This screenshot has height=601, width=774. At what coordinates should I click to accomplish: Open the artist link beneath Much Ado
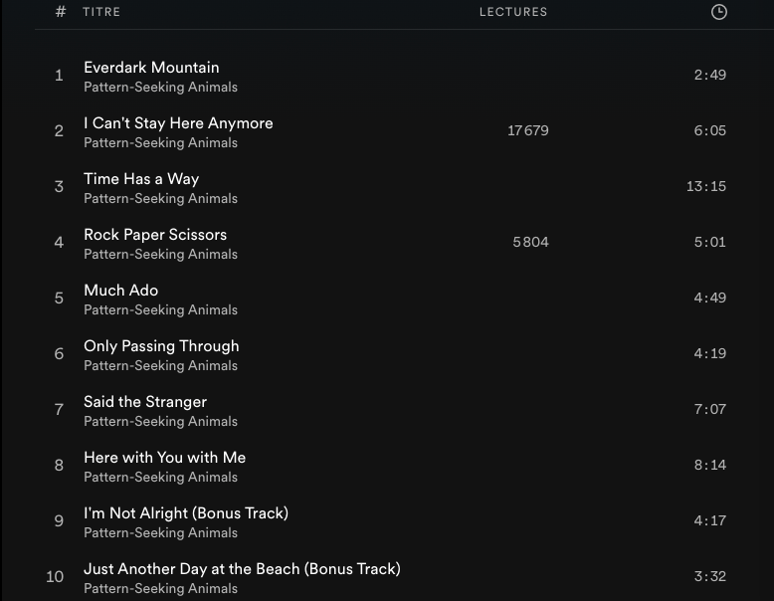tap(160, 310)
